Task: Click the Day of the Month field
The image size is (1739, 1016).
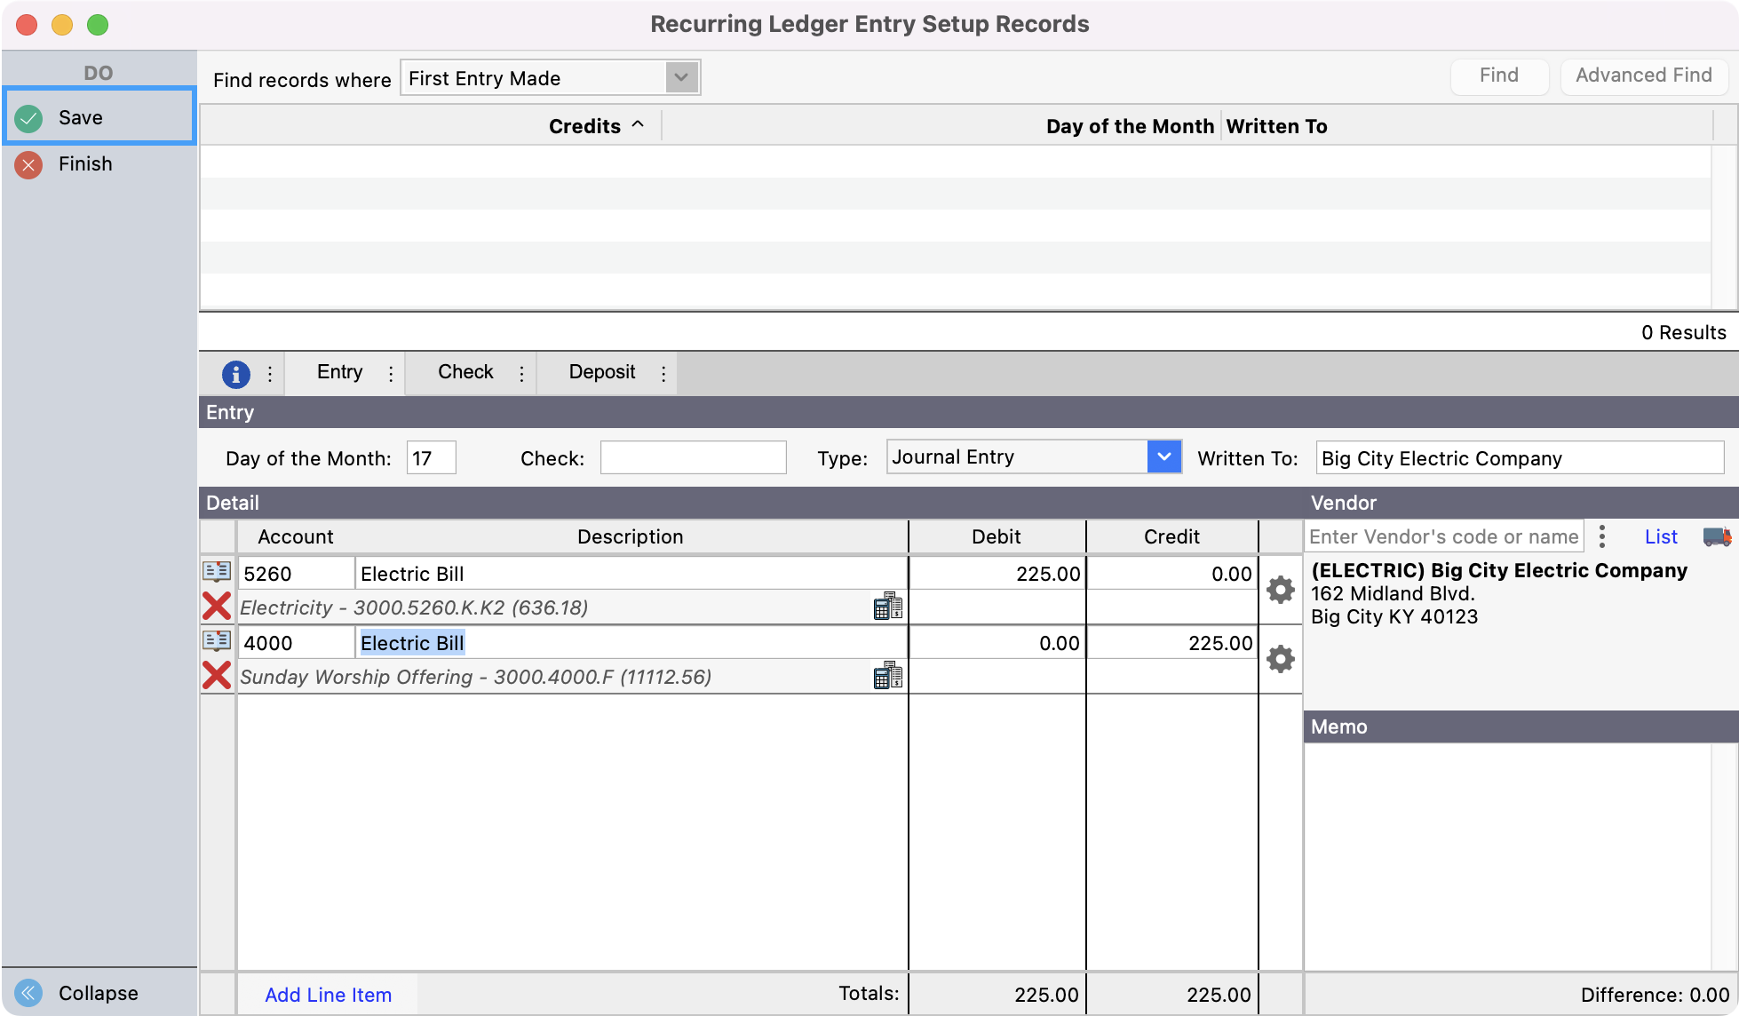Action: [x=431, y=458]
